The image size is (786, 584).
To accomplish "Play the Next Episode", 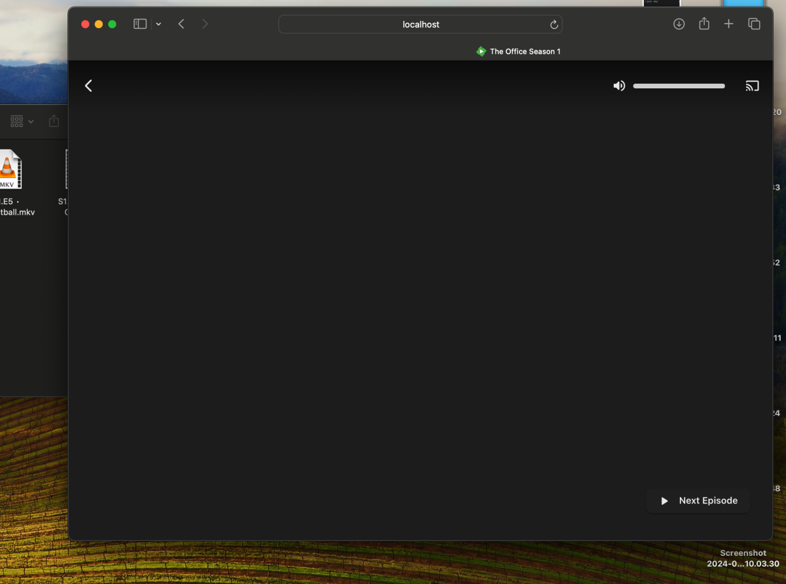I will pyautogui.click(x=698, y=500).
